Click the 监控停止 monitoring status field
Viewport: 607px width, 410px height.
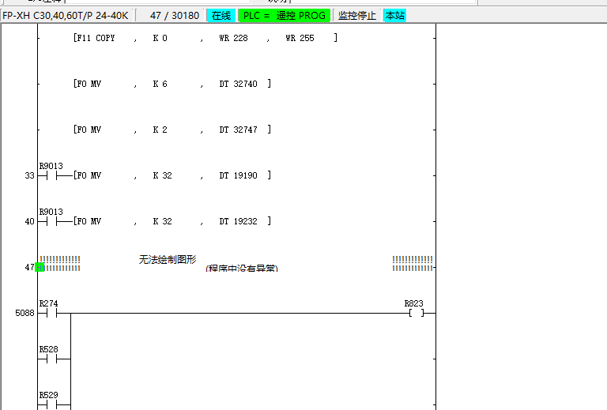tap(357, 15)
